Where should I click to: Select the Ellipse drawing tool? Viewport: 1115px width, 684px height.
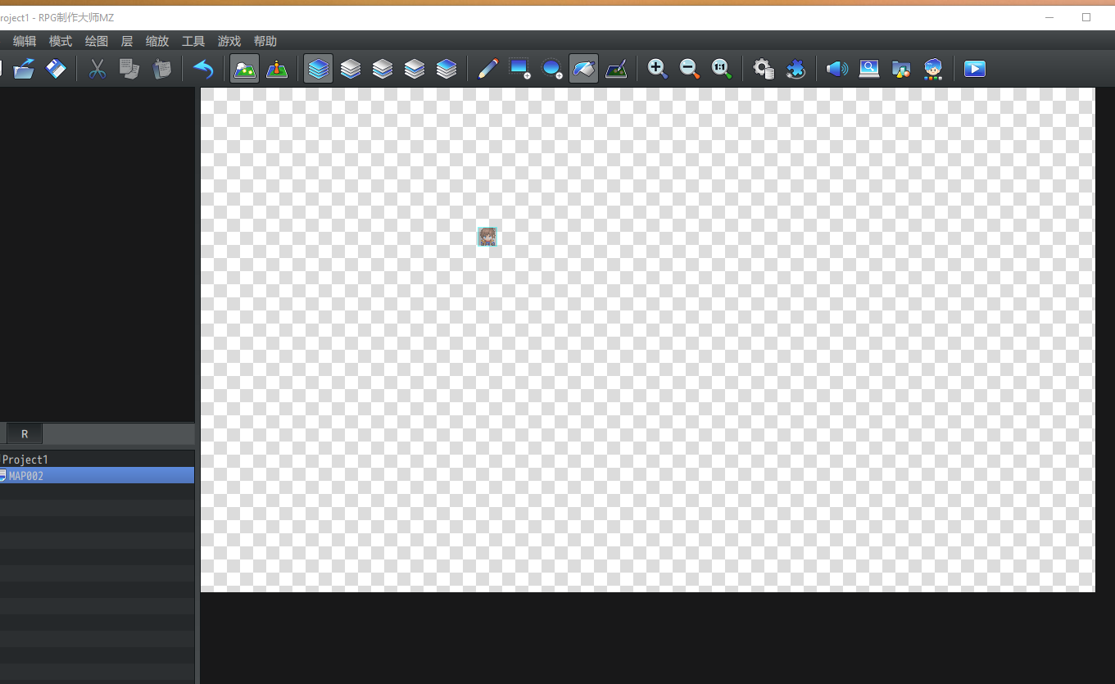[x=551, y=69]
